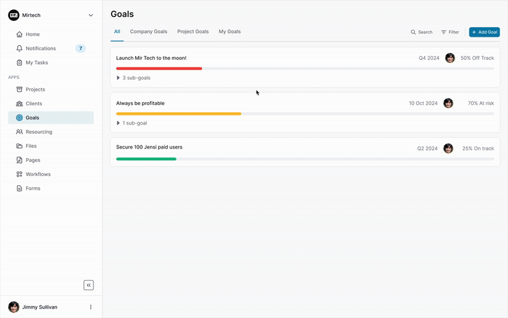Open Pages document icon

20,160
